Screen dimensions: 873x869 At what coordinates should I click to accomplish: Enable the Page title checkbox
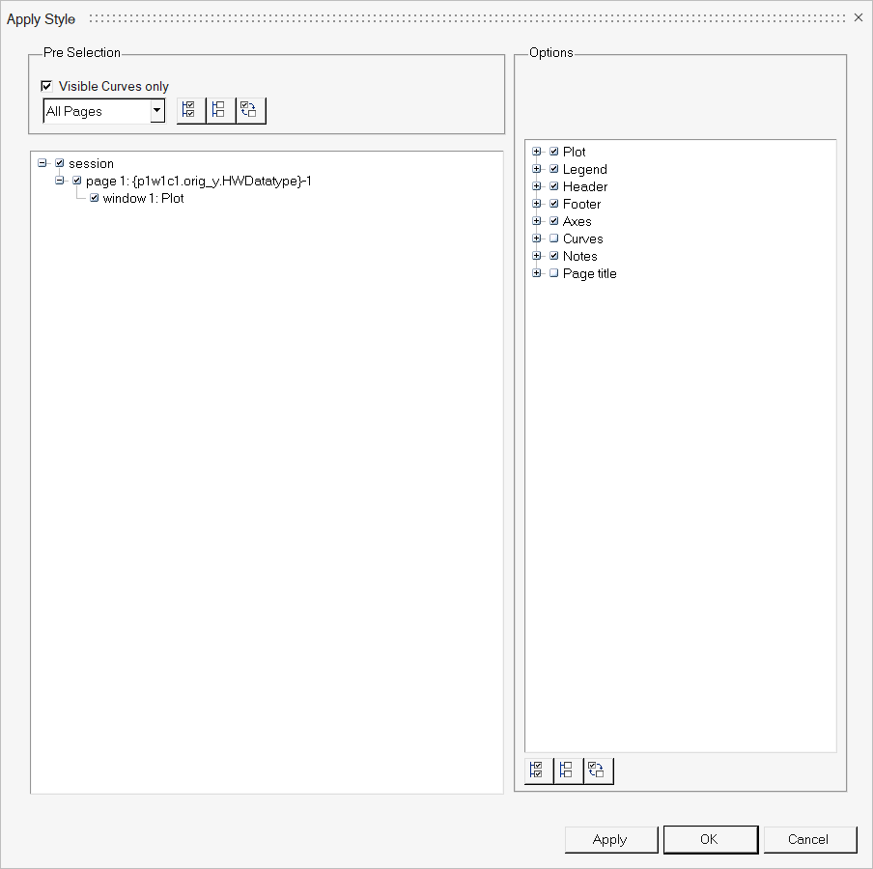pyautogui.click(x=554, y=273)
